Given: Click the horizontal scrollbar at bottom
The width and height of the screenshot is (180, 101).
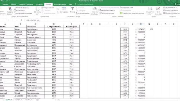Looking at the screenshot, I should point(119,100).
